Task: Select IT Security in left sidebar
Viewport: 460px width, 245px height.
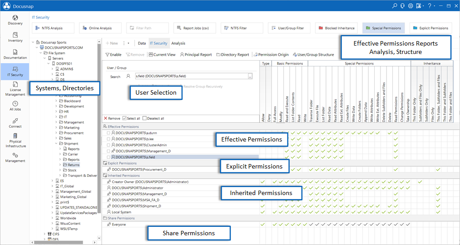Action: point(15,72)
